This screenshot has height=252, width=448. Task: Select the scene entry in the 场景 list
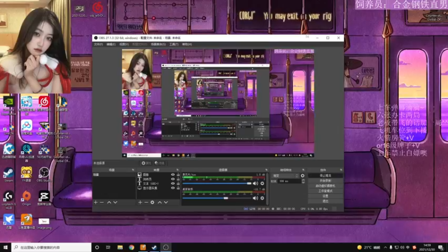(114, 175)
